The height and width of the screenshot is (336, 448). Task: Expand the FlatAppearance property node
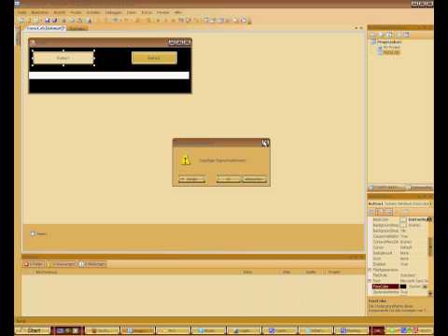(370, 270)
